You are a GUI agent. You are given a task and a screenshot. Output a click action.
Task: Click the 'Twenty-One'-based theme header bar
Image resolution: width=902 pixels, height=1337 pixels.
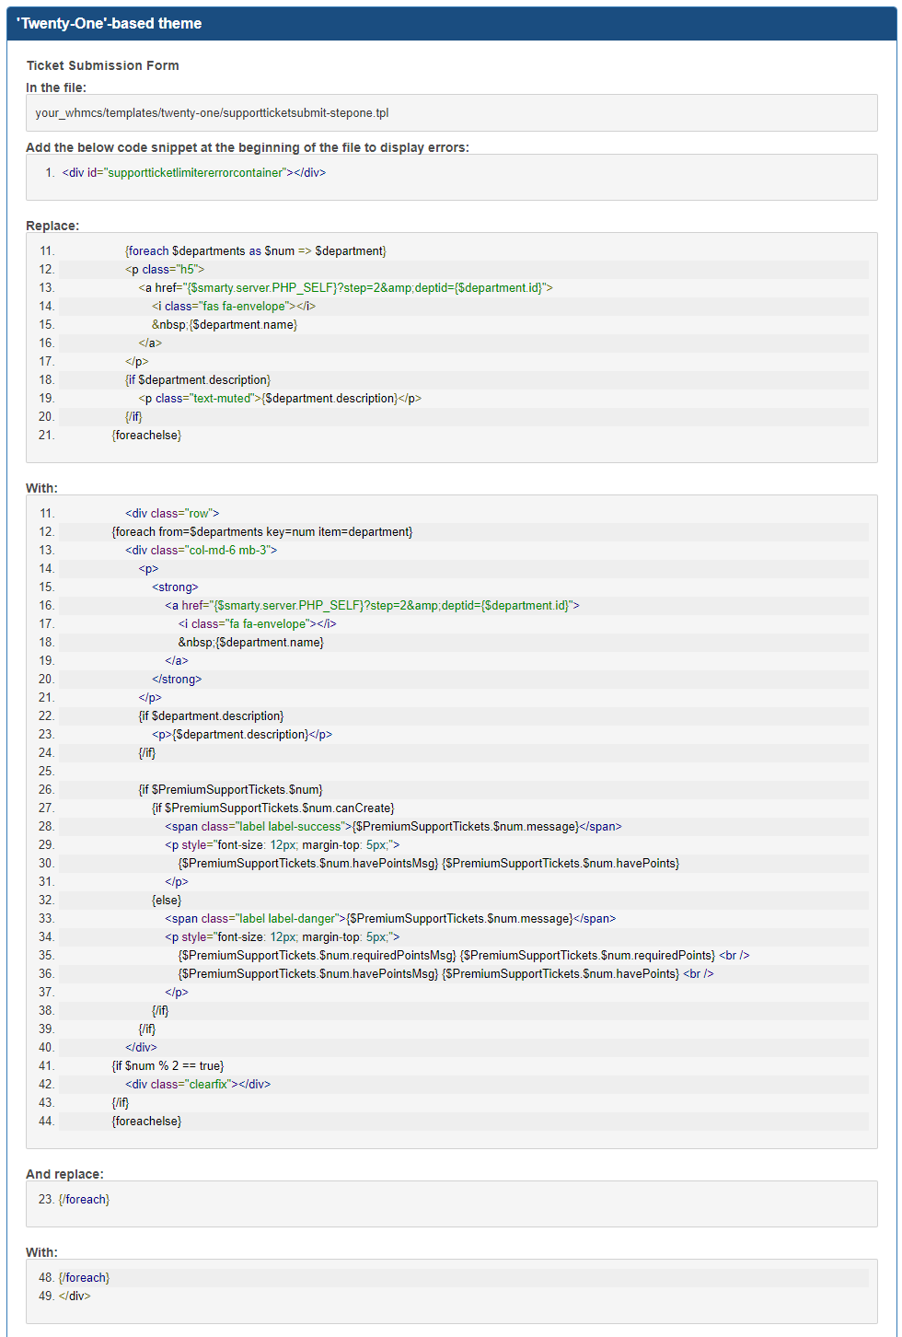[x=451, y=24]
